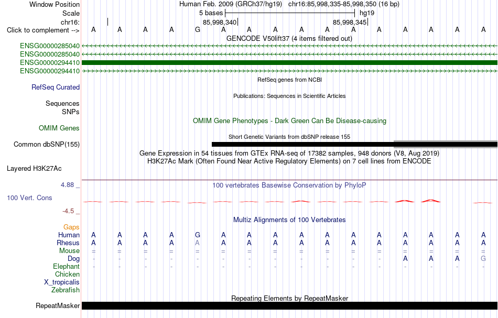Image resolution: width=498 pixels, height=318 pixels.
Task: Click the OMIM Genes track label
Action: pos(59,128)
